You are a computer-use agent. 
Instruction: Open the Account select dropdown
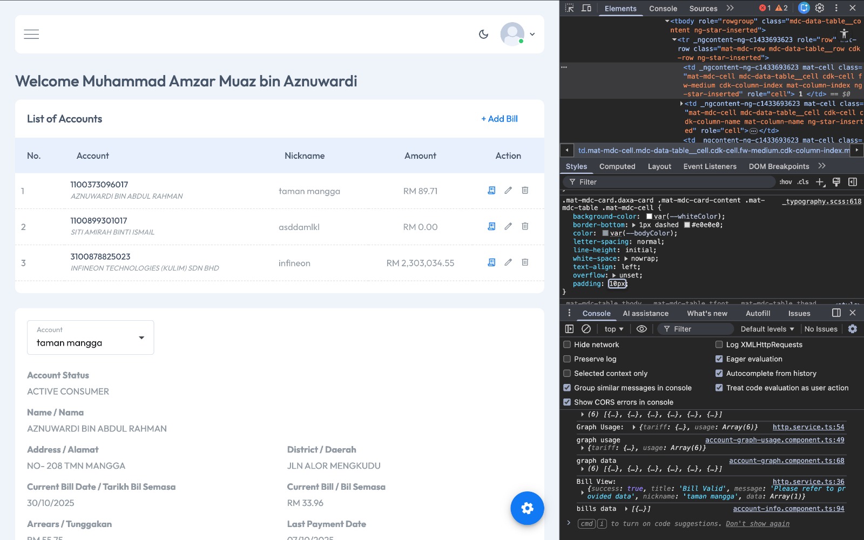[90, 337]
